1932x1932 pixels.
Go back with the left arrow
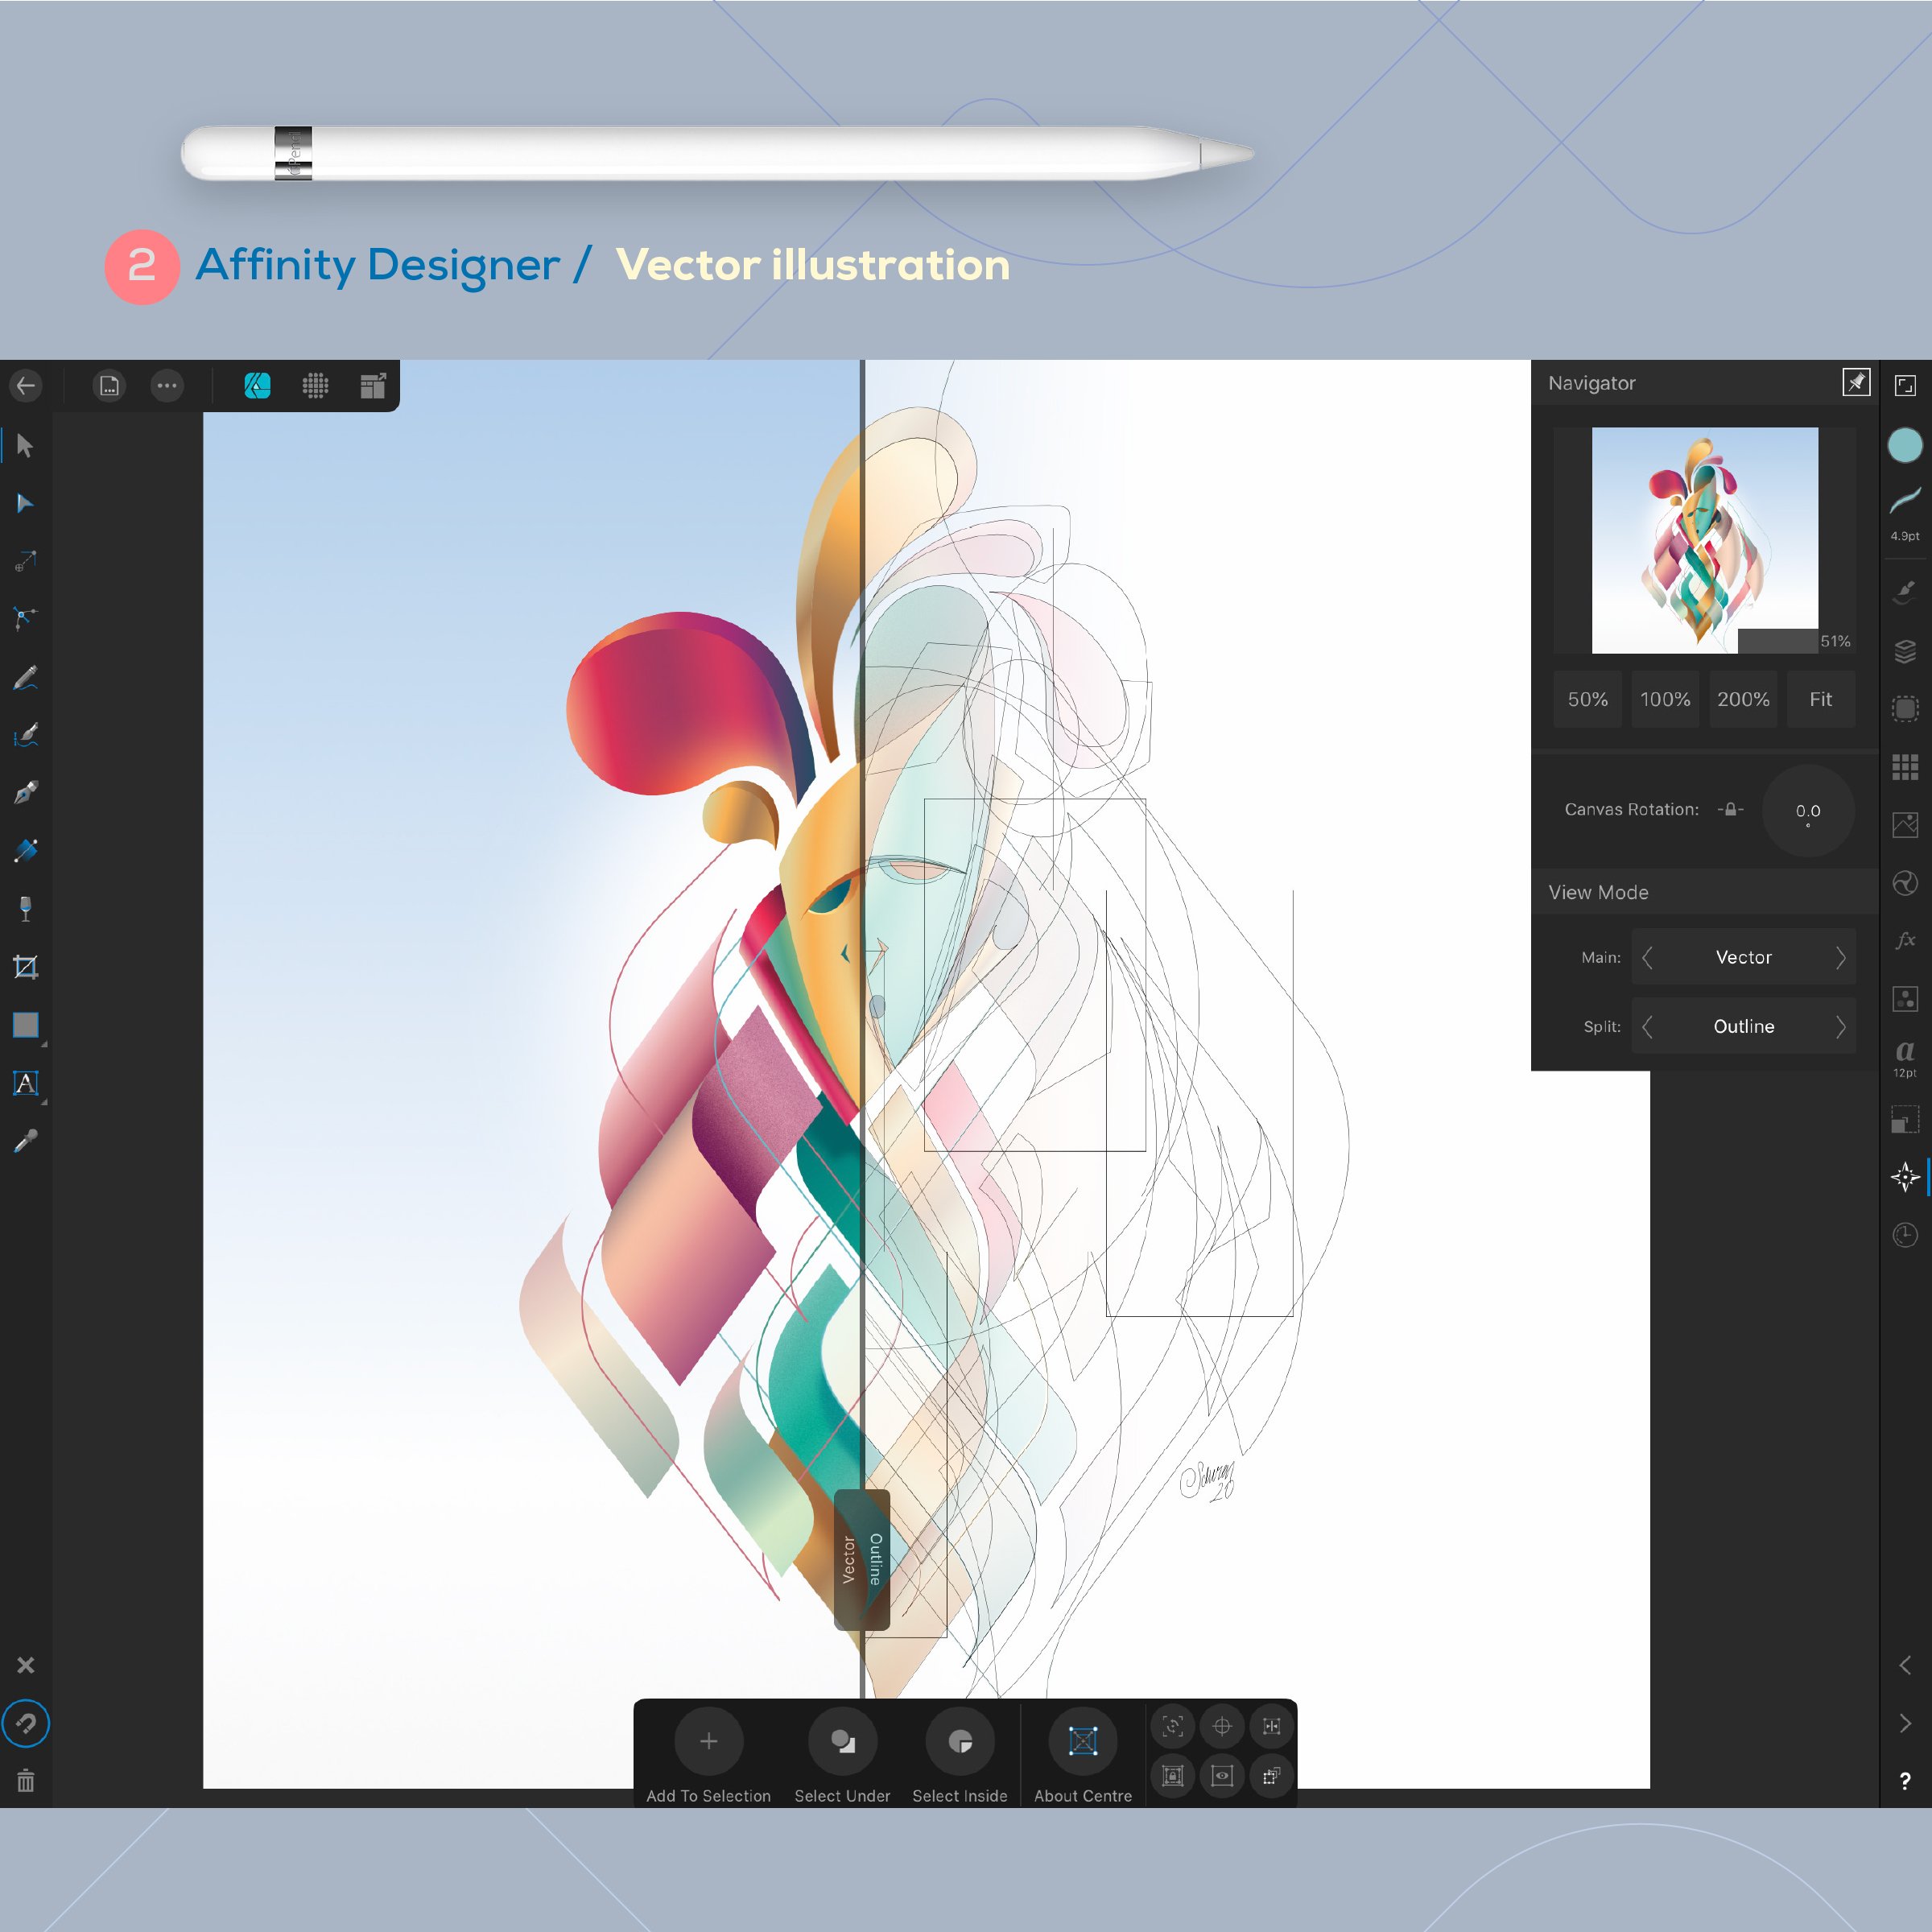[x=26, y=385]
